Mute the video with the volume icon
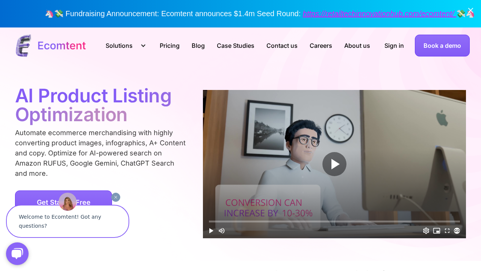Viewport: 481px width, 271px height. (x=222, y=231)
